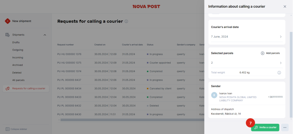Click the red New shipment icon
This screenshot has height=134, width=293.
7,21
